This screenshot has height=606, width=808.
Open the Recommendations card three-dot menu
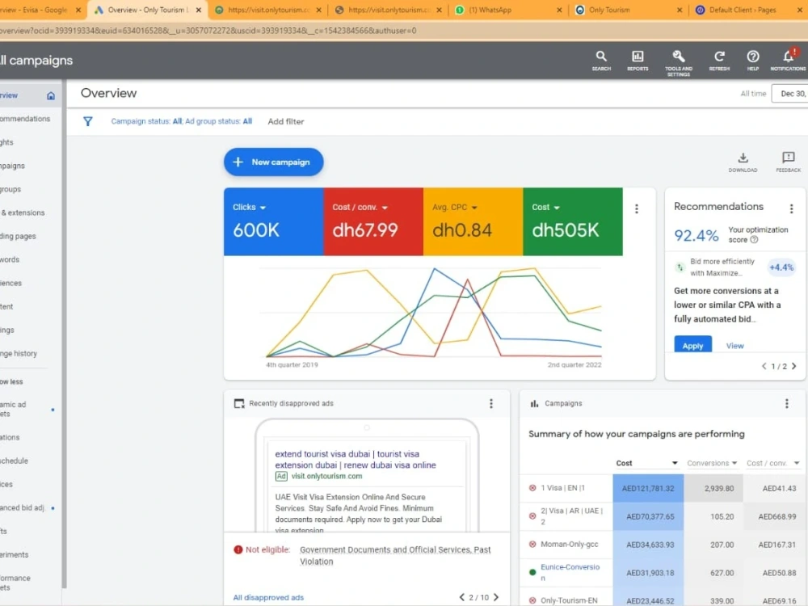pyautogui.click(x=791, y=208)
